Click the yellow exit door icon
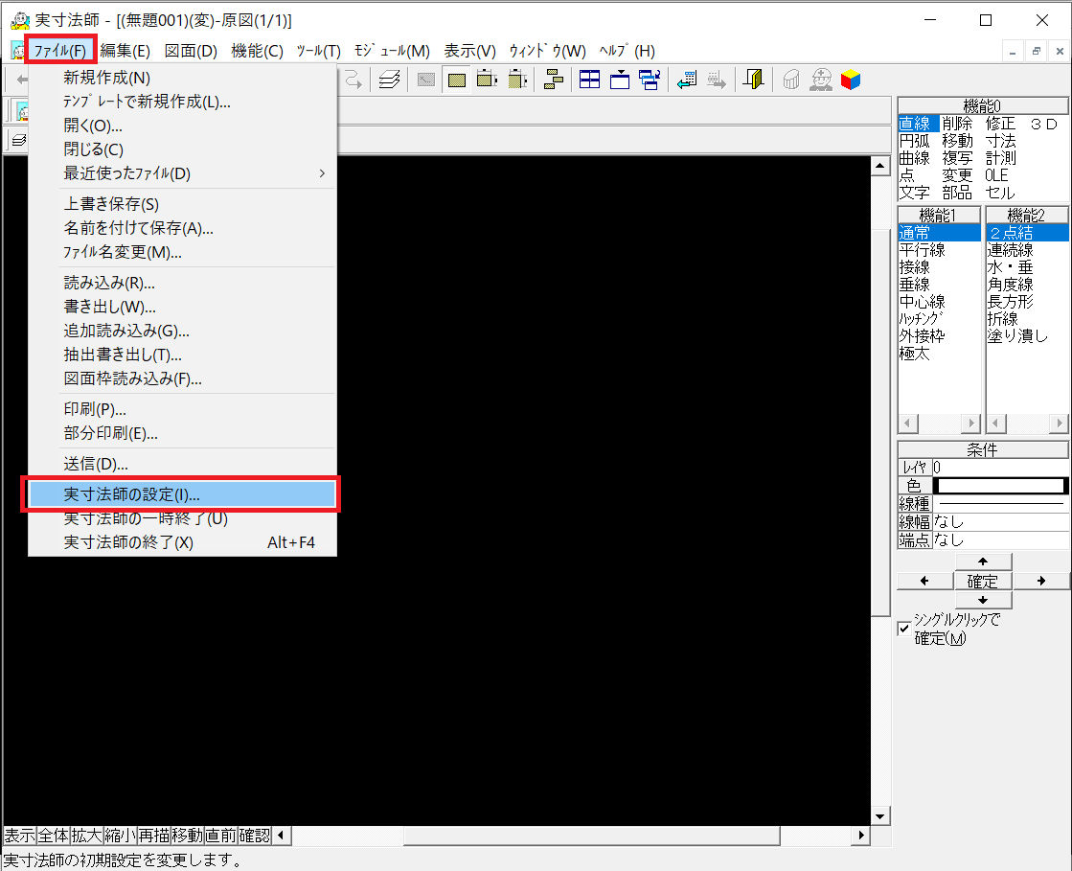This screenshot has height=871, width=1072. coord(754,80)
